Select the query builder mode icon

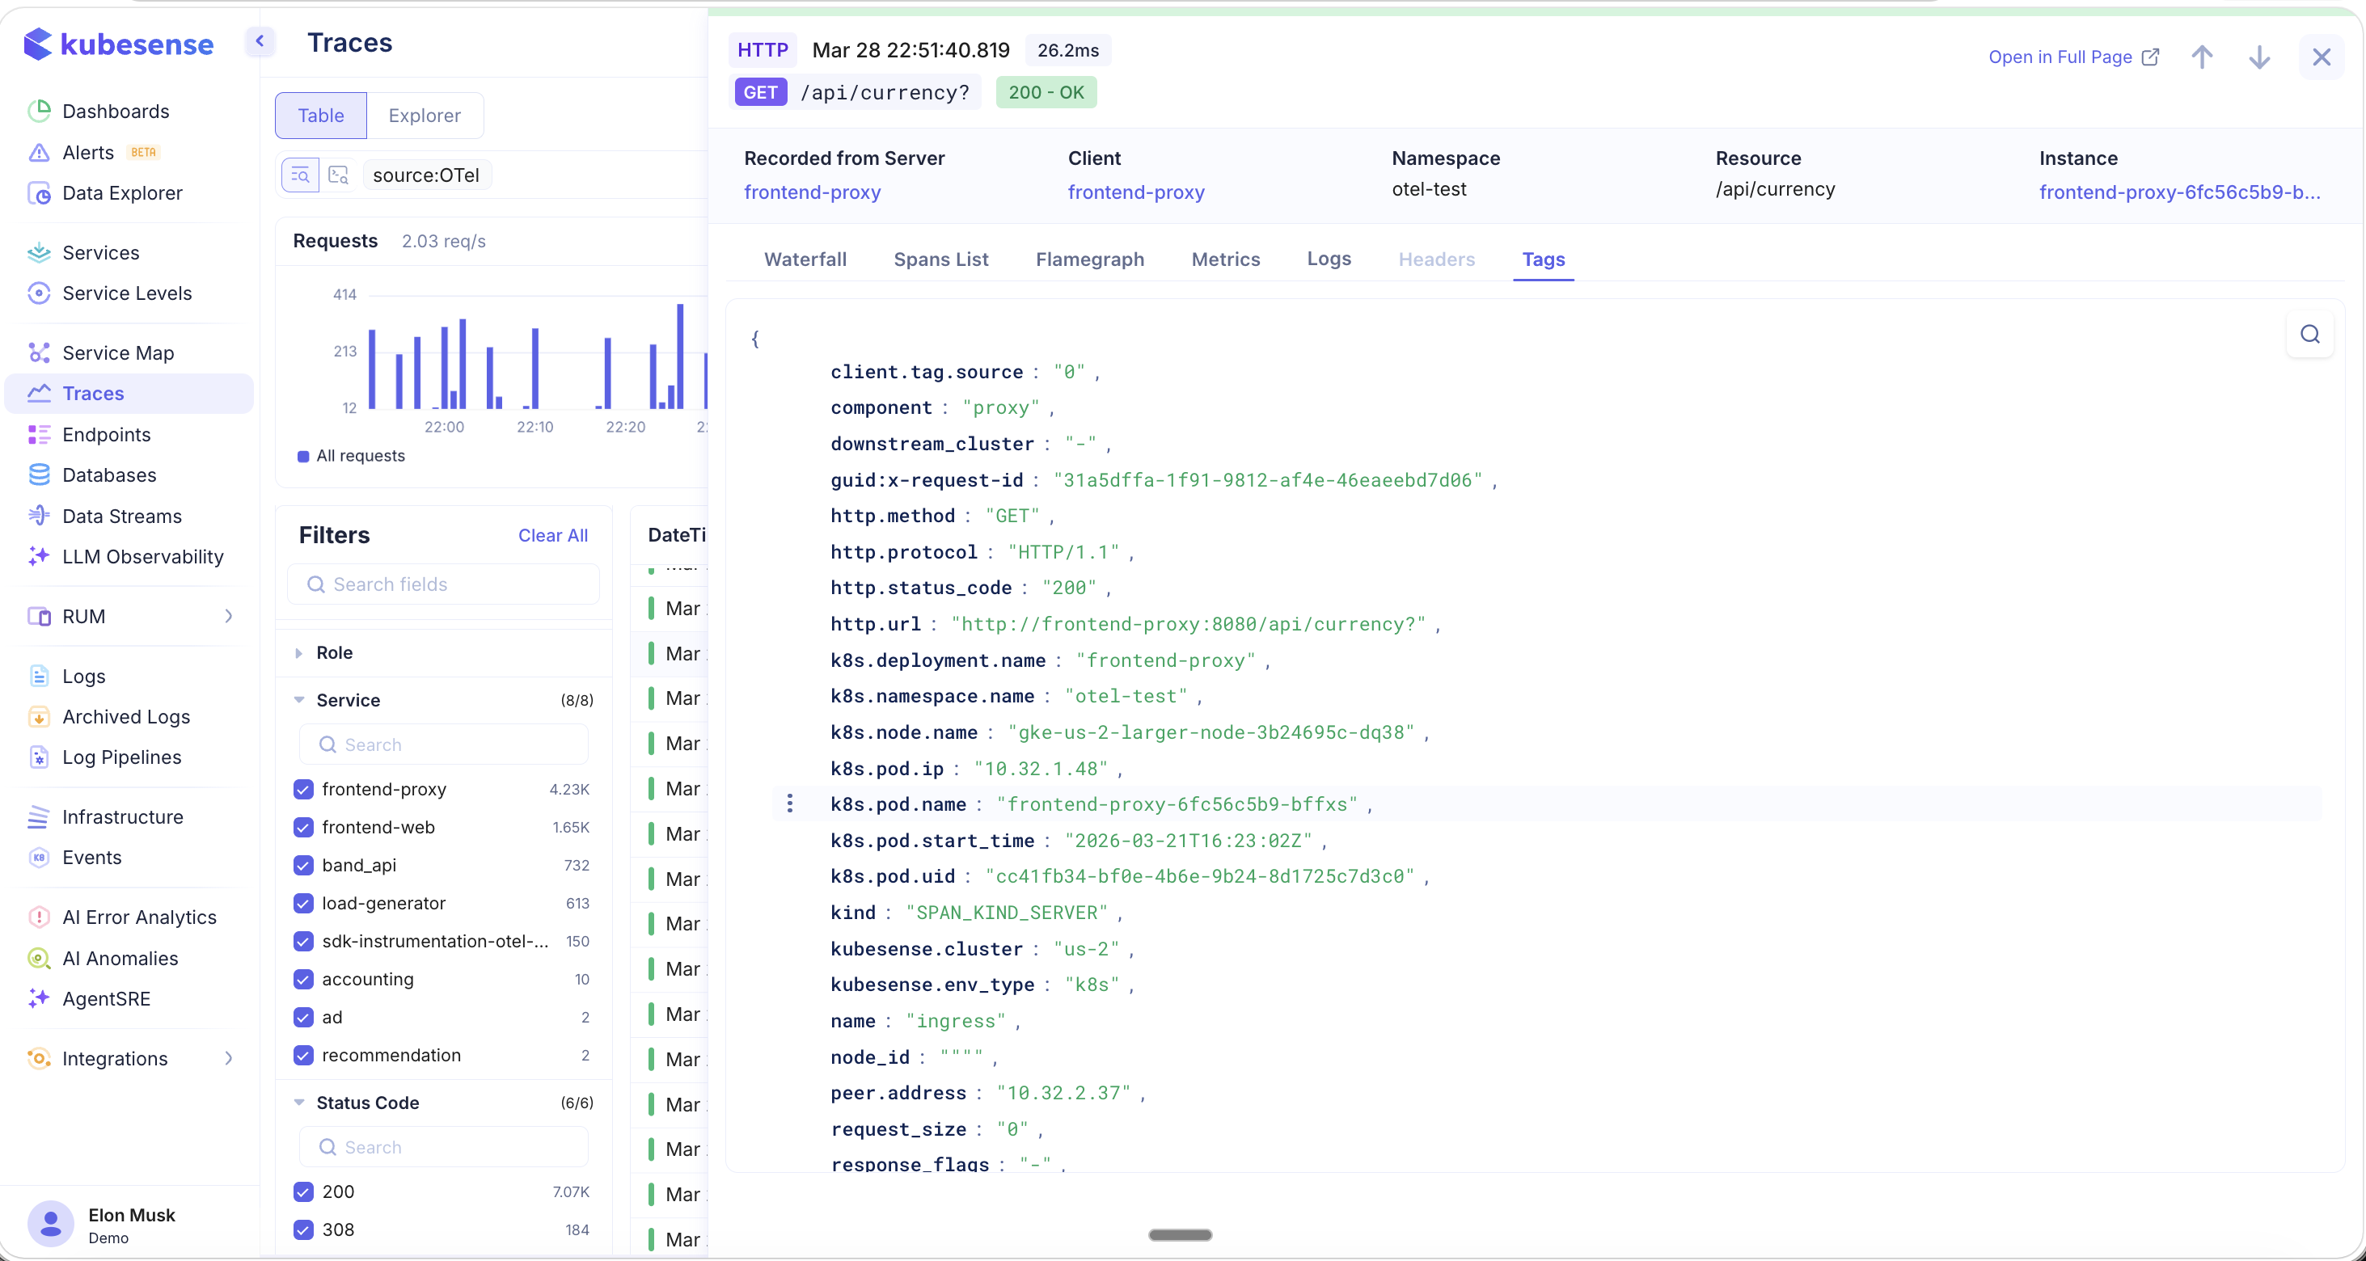point(300,175)
